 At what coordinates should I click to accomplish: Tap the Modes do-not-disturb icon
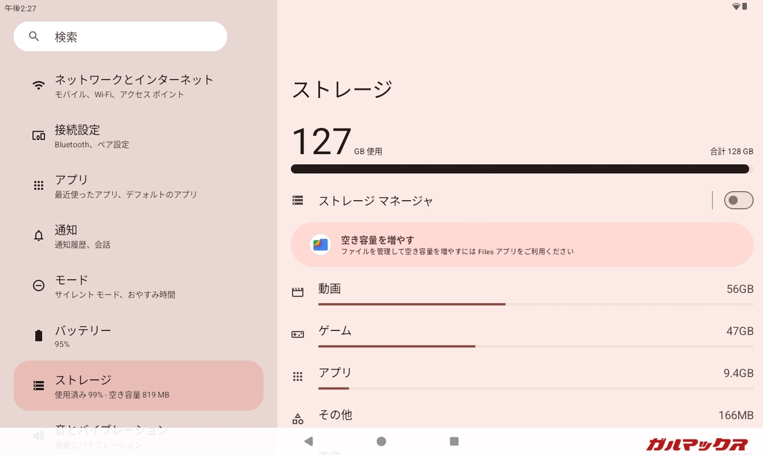(x=39, y=286)
